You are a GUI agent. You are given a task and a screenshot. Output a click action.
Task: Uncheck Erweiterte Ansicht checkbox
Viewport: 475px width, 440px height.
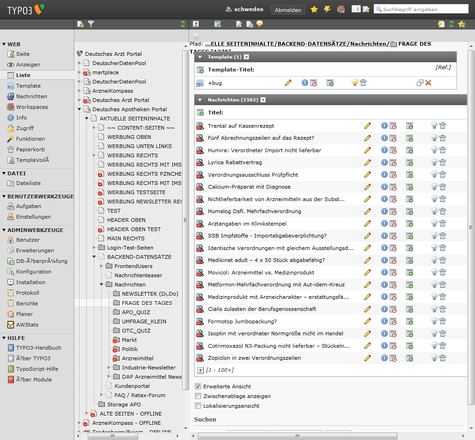(198, 386)
